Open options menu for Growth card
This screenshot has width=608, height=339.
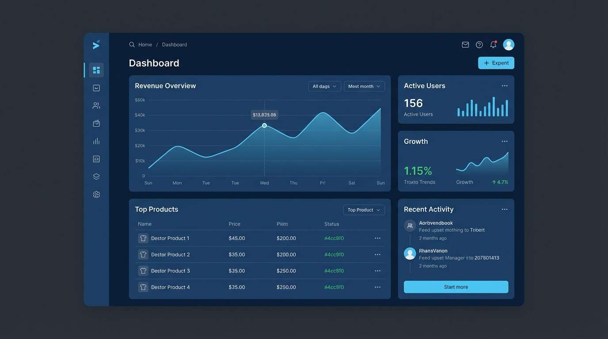pyautogui.click(x=504, y=140)
